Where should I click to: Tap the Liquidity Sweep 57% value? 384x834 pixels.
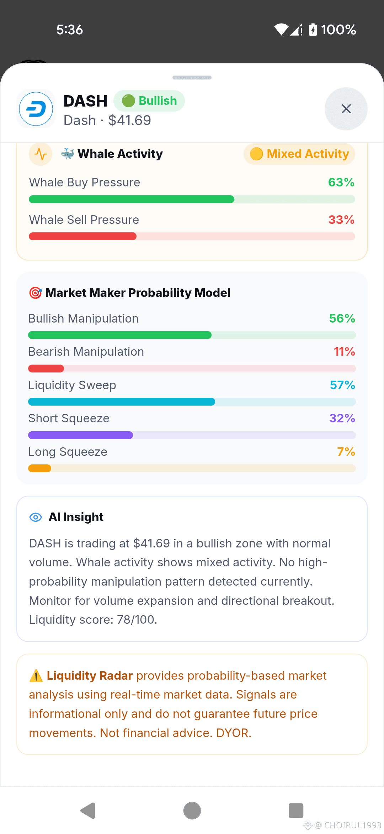click(x=342, y=385)
